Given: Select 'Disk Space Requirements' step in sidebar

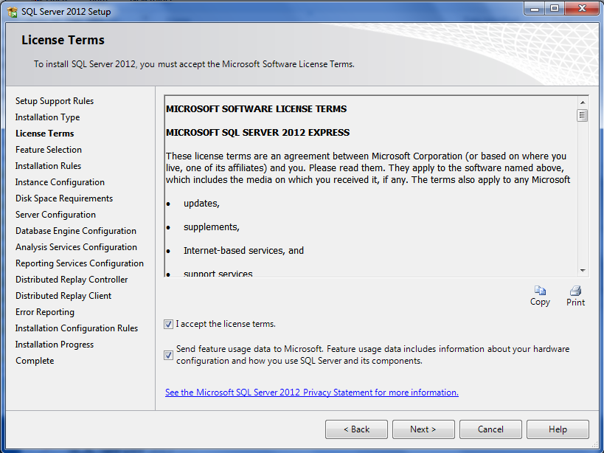Looking at the screenshot, I should (64, 198).
